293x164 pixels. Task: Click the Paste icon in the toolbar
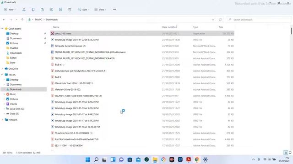[42, 10]
